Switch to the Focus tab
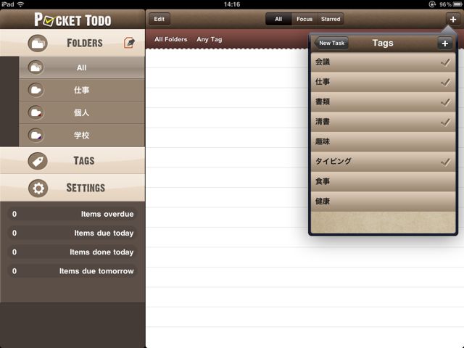The width and height of the screenshot is (464, 348). 304,19
